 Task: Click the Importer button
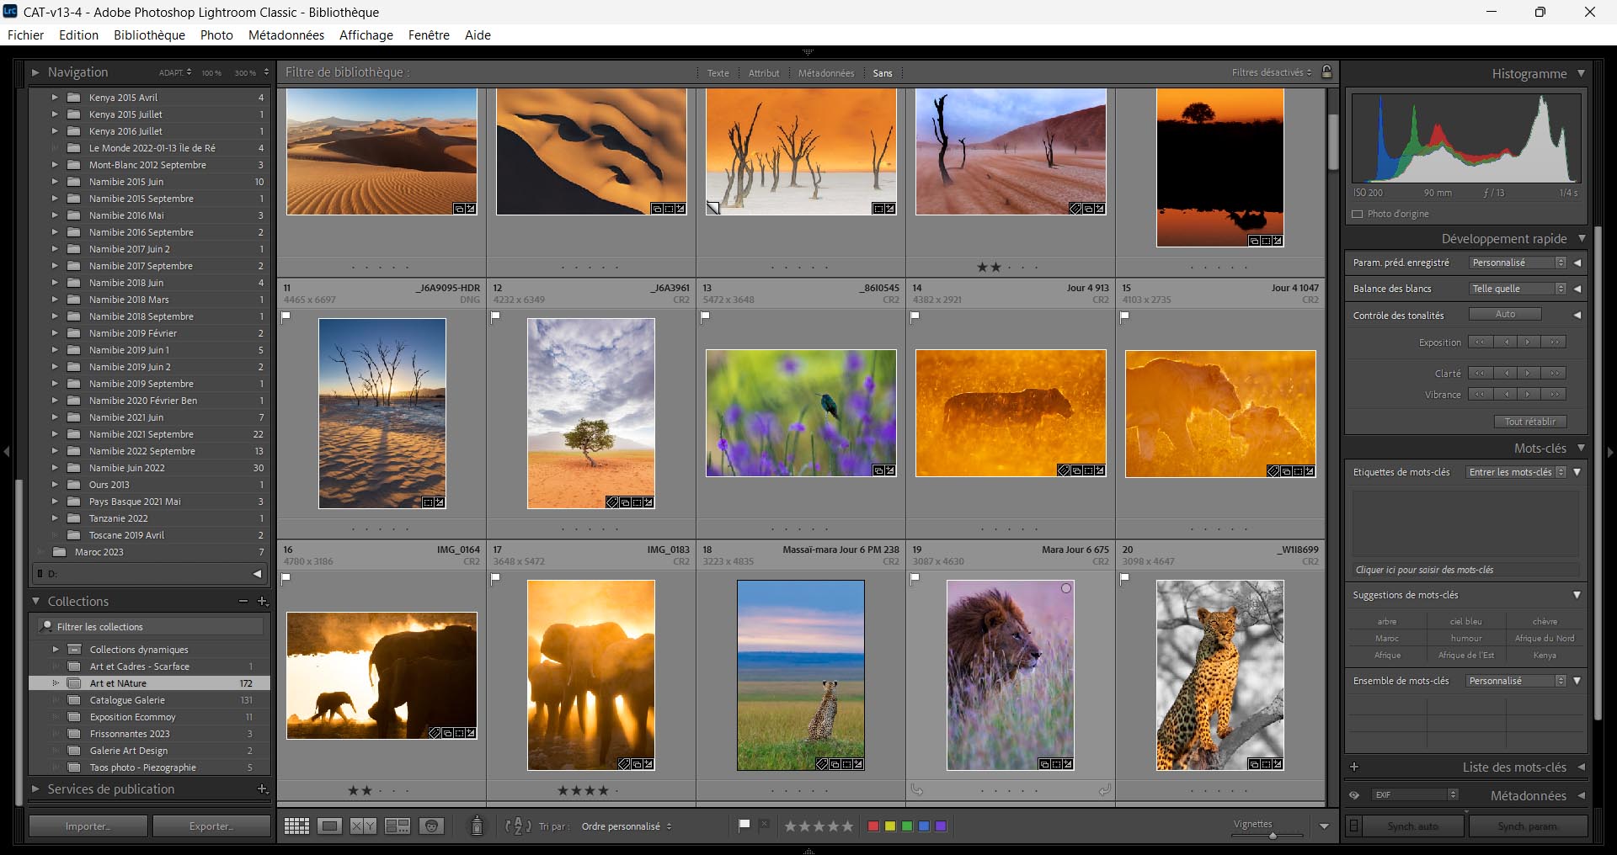(x=88, y=826)
